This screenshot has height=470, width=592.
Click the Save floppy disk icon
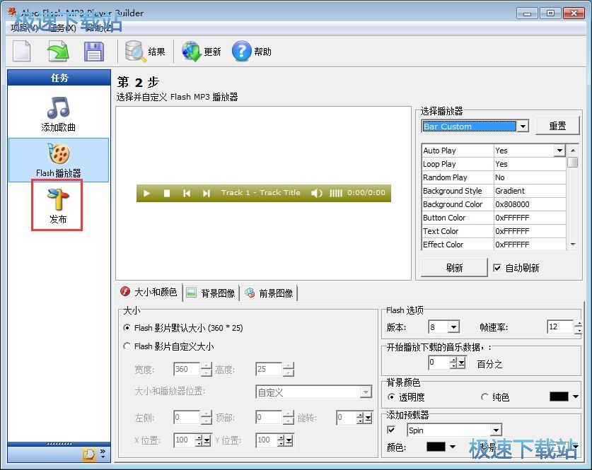coord(93,52)
